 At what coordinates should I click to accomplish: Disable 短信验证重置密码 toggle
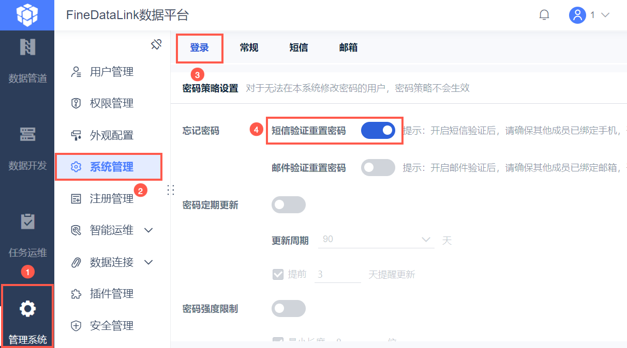(378, 131)
